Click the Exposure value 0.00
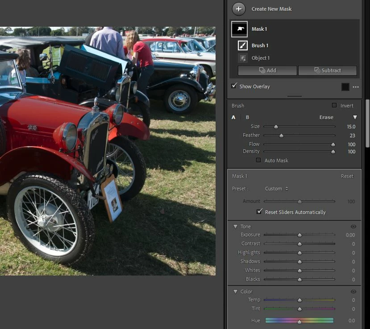This screenshot has height=329, width=370. pos(350,235)
